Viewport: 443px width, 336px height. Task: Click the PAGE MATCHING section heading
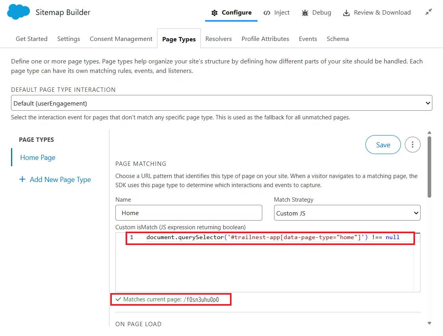141,163
